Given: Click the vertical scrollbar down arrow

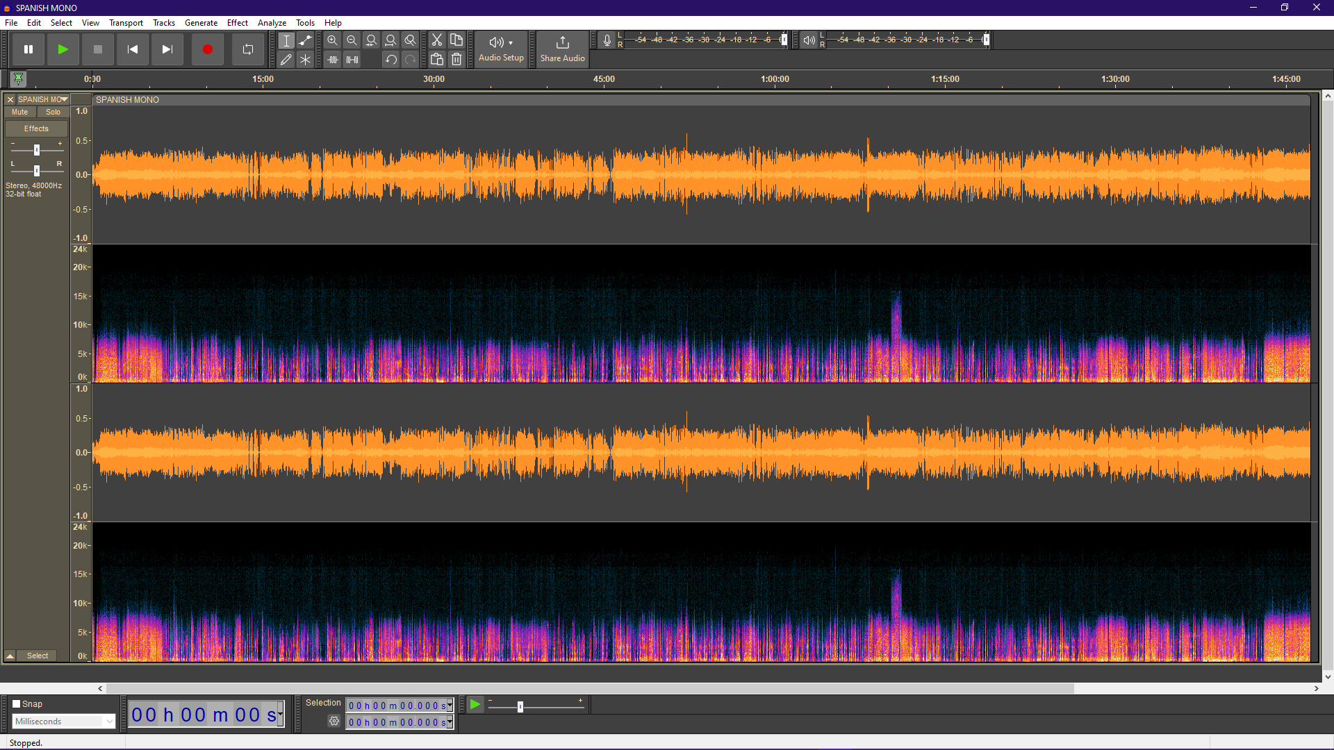Looking at the screenshot, I should pyautogui.click(x=1328, y=676).
